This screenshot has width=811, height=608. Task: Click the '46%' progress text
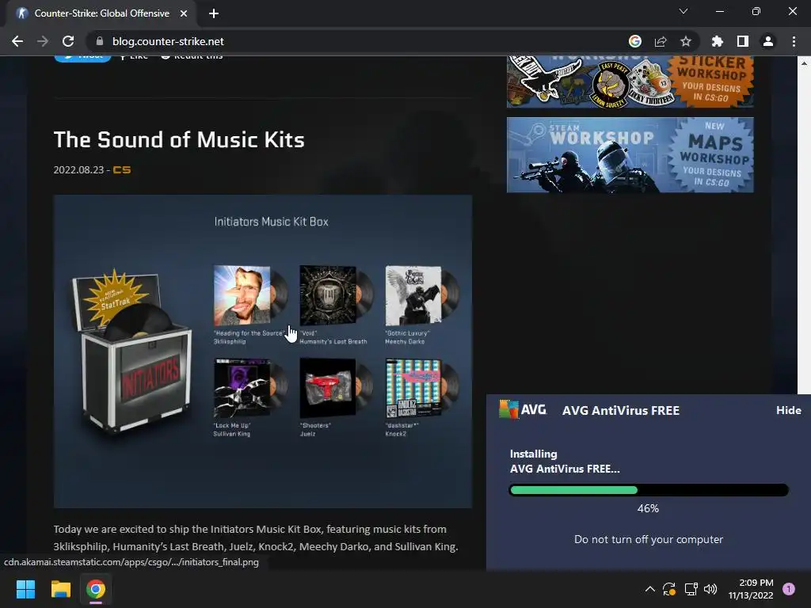[648, 508]
